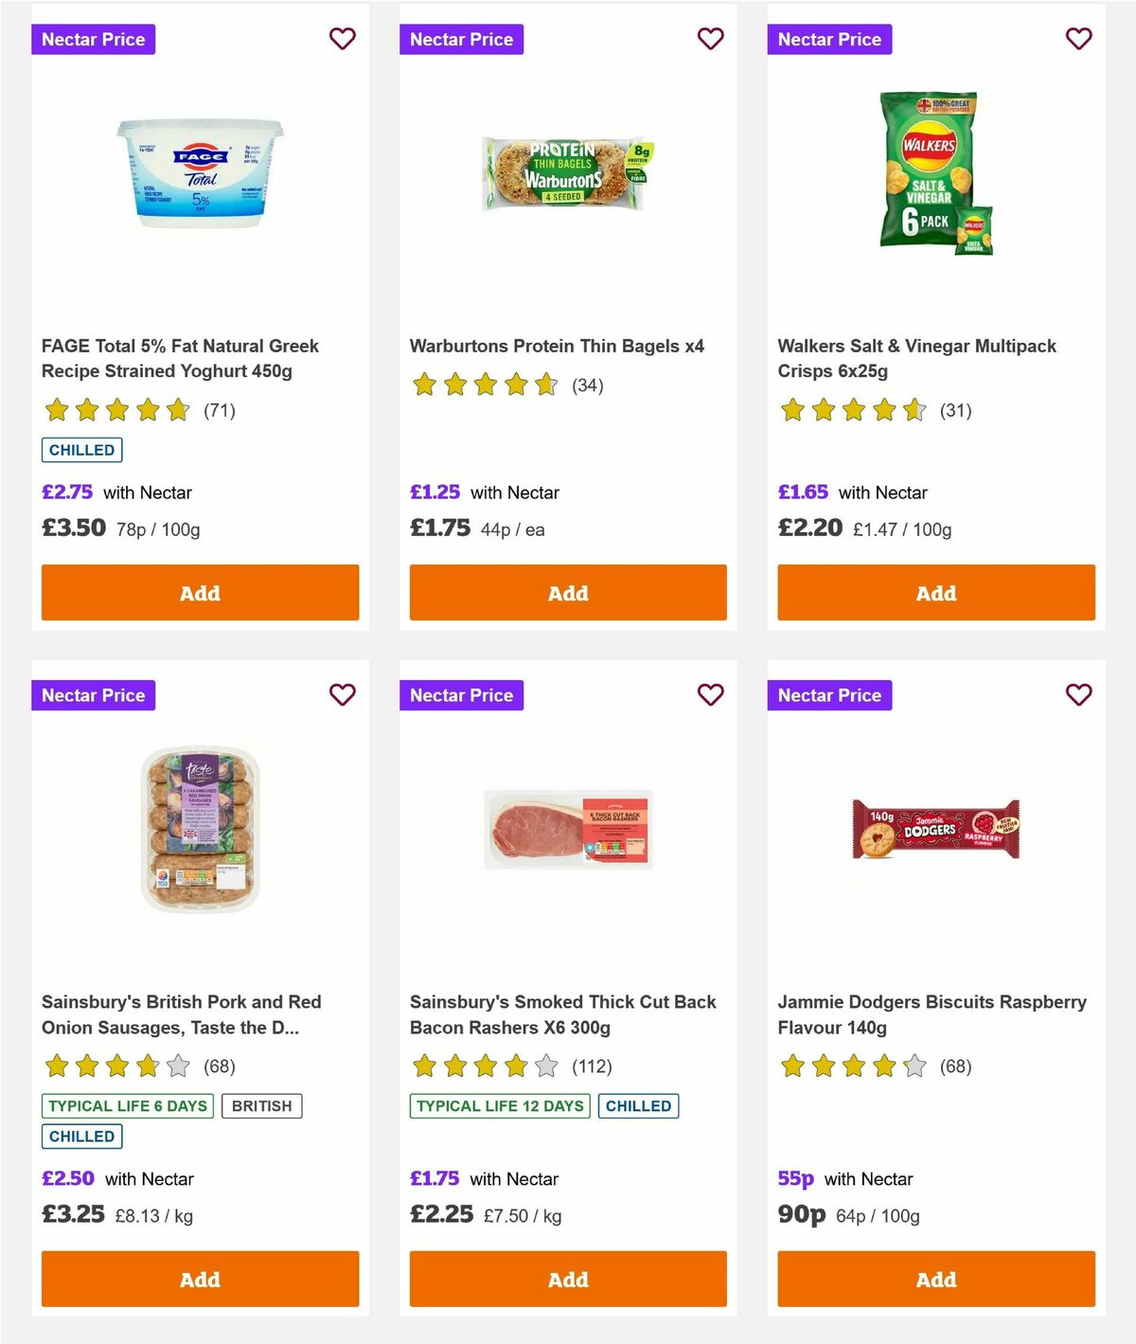Click the heart icon on Walkers crisps card

click(1078, 39)
